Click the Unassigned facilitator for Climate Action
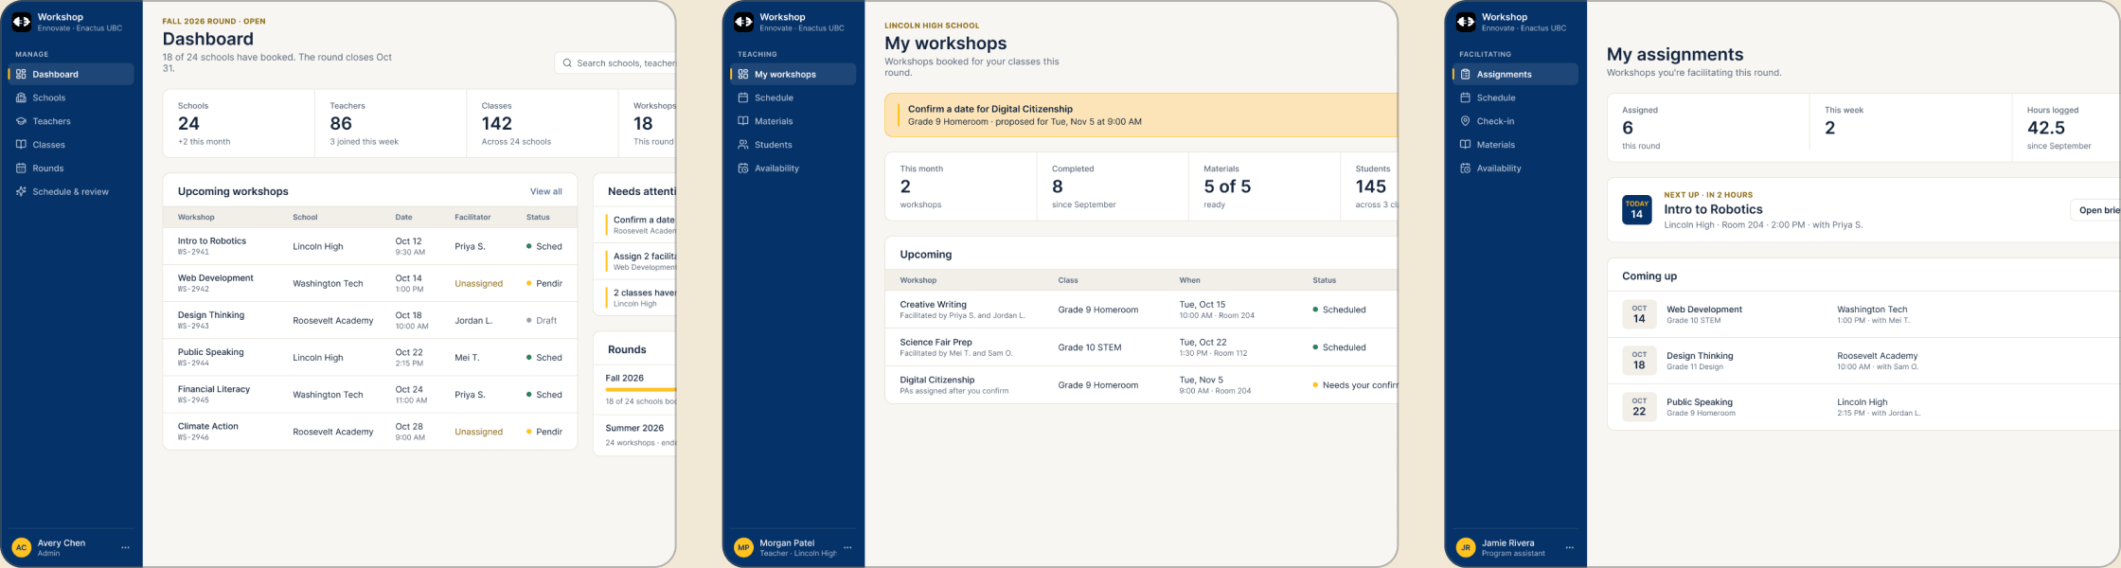This screenshot has height=568, width=2121. pyautogui.click(x=478, y=432)
